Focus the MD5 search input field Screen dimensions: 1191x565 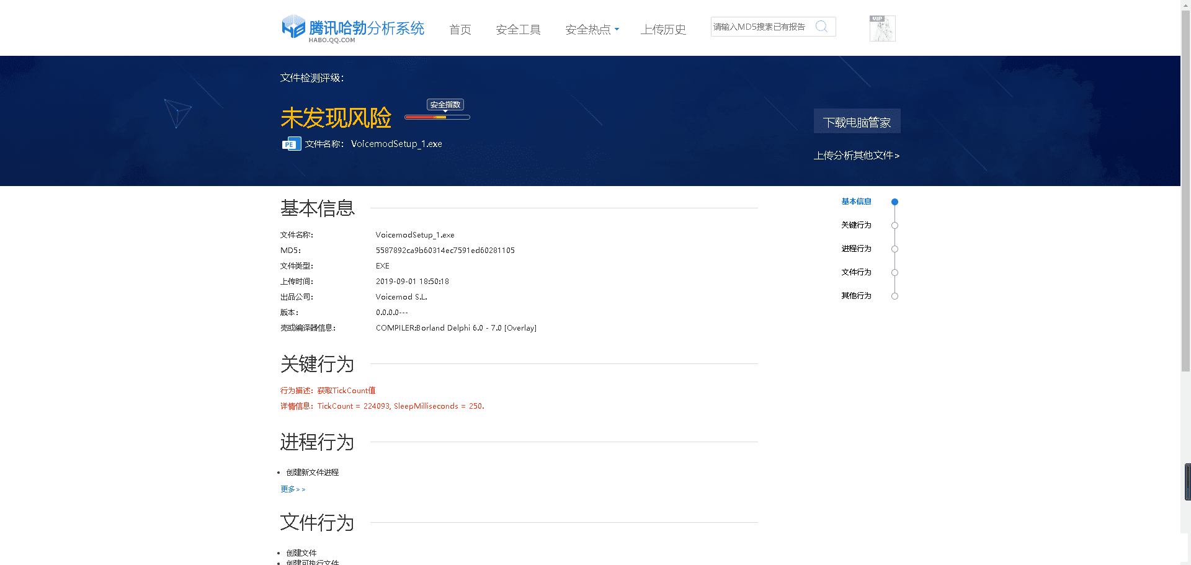coord(763,27)
